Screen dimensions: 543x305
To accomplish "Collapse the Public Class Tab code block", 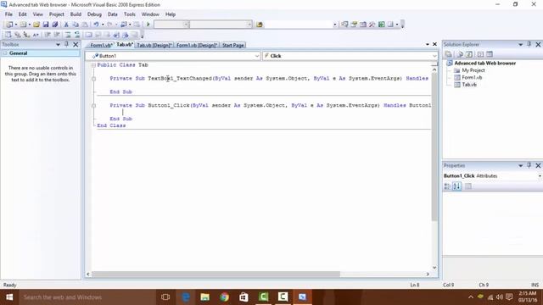I will [93, 65].
